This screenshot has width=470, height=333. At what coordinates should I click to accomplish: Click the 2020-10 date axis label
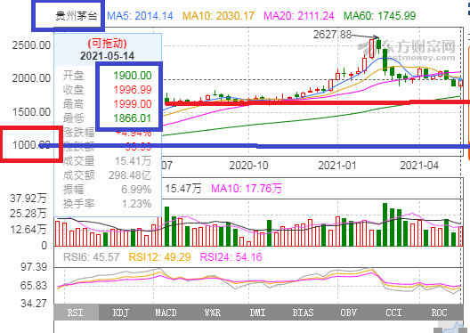pos(248,166)
